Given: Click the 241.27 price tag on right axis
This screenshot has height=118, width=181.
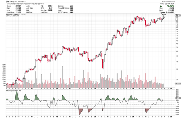Looking at the screenshot, I should (178, 15).
